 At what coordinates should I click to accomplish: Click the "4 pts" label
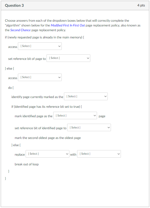[x=141, y=5]
